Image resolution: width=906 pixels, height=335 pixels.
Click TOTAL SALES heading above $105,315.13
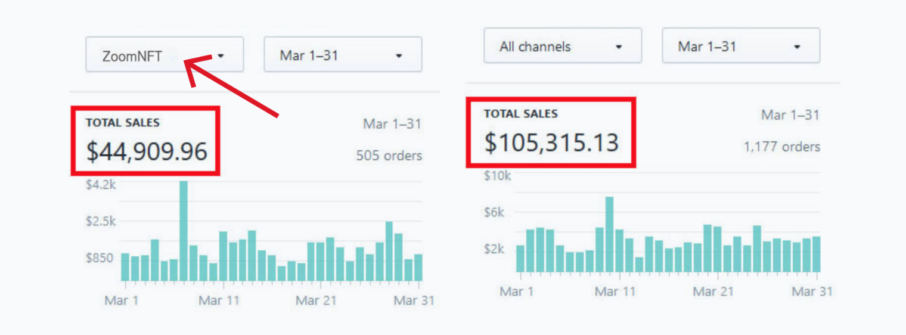point(520,114)
